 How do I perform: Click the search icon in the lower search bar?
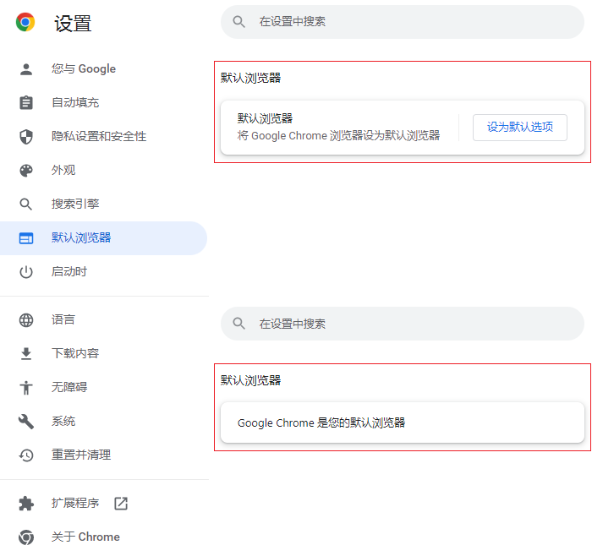238,324
